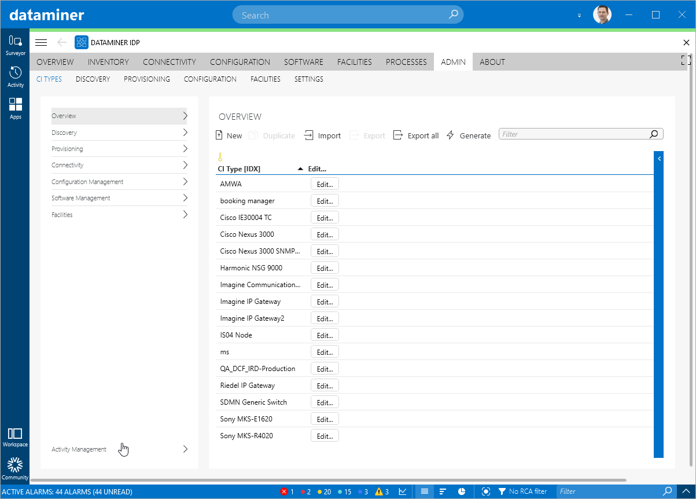Viewport: 696px width, 499px height.
Task: Expand the Discovery section in left pane
Action: coord(120,133)
